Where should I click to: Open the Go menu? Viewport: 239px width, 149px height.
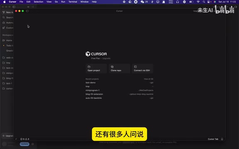[56, 2]
